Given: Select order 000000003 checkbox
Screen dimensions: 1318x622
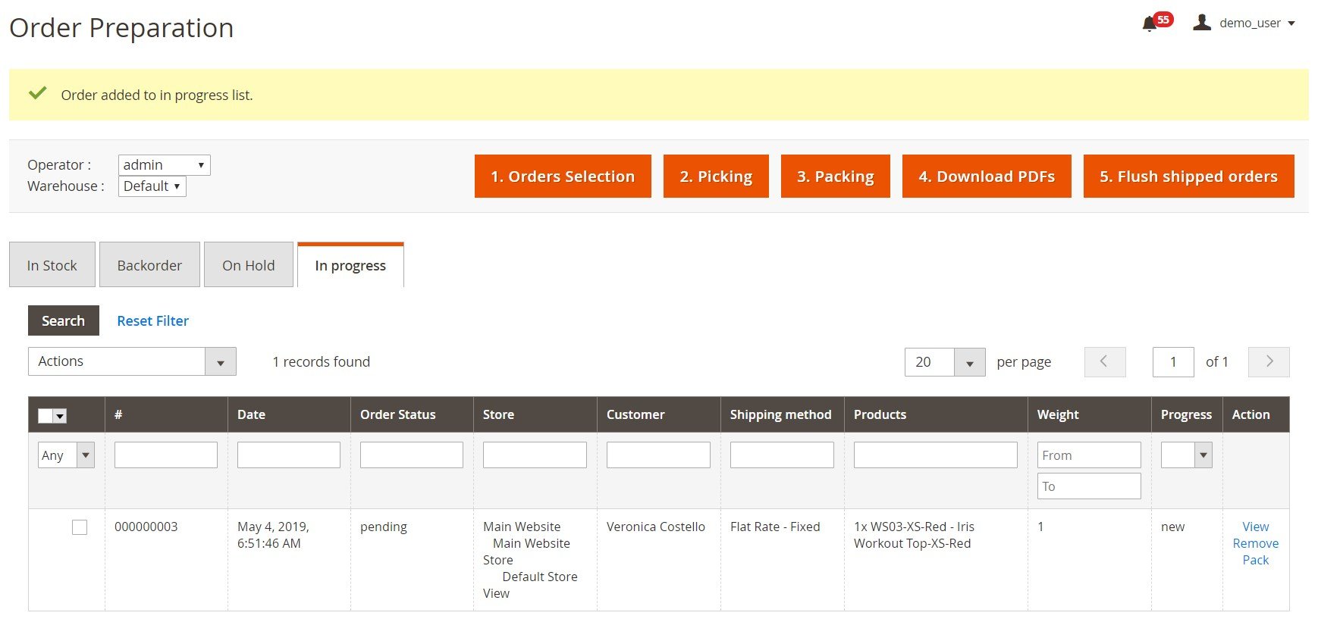Looking at the screenshot, I should [80, 527].
